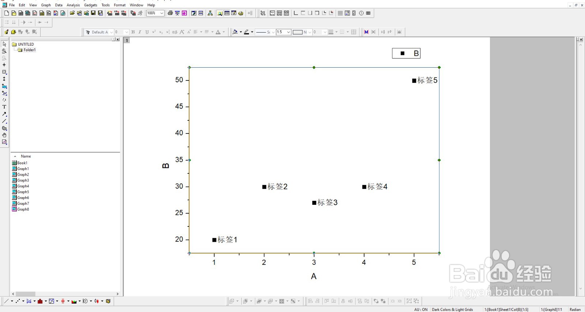Click the Column bar plot icon
Screen dimensions: 585x312
click(x=40, y=301)
